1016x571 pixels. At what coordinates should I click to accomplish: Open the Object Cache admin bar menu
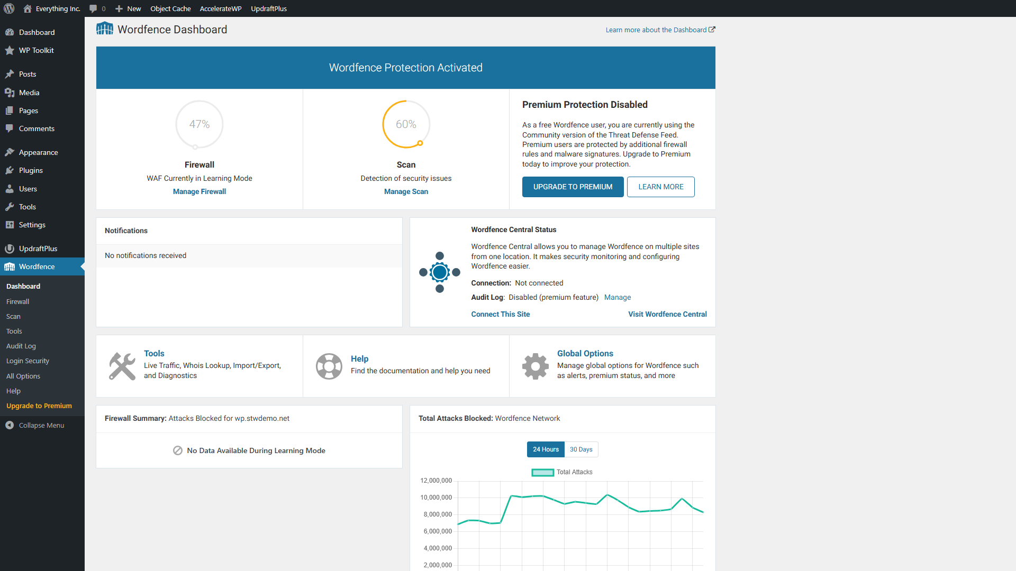(x=170, y=8)
